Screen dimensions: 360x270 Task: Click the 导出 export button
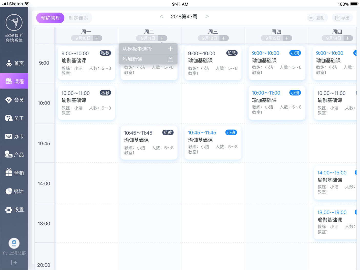342,18
